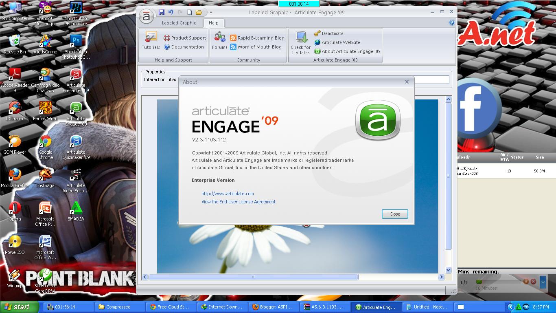Open the http://www.articulate.com link

[x=228, y=194]
